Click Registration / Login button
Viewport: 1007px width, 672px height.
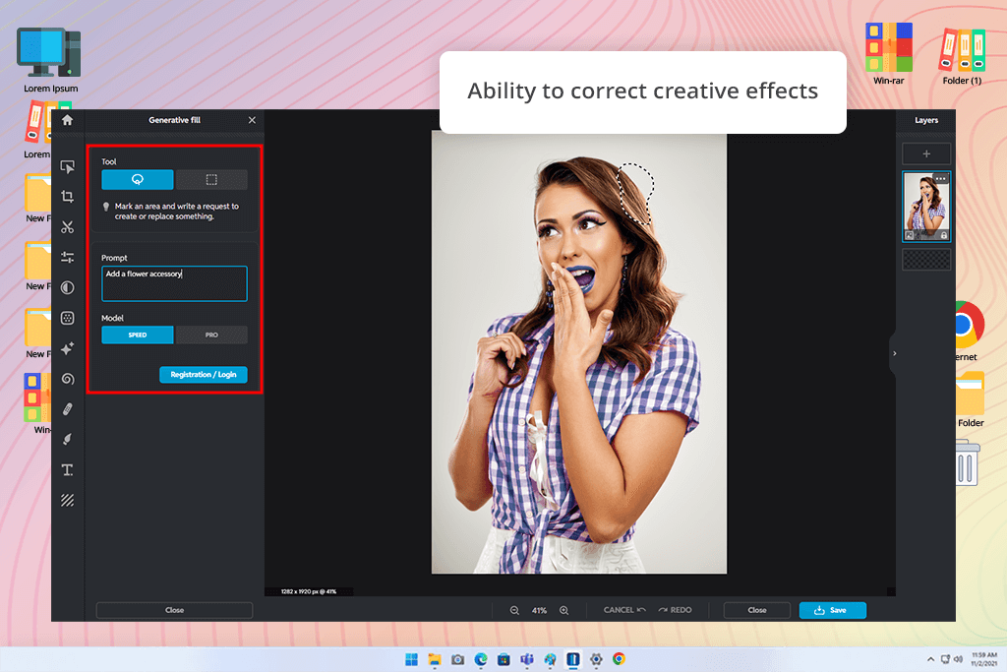(x=203, y=375)
